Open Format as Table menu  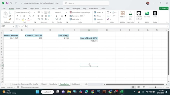[77, 16]
